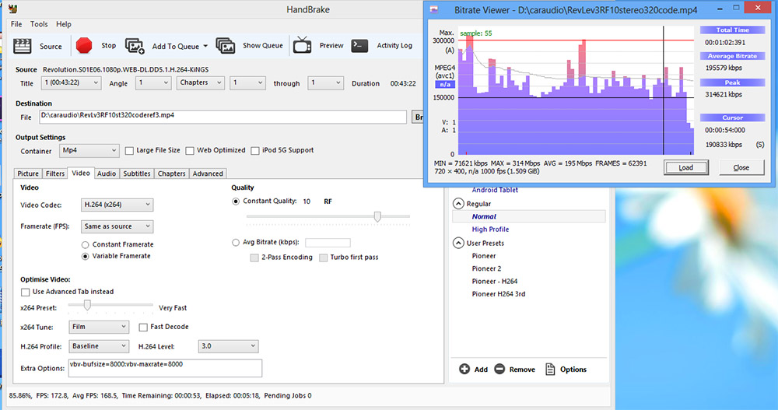Enable Web Optimized checkbox
This screenshot has width=778, height=410.
(x=190, y=150)
